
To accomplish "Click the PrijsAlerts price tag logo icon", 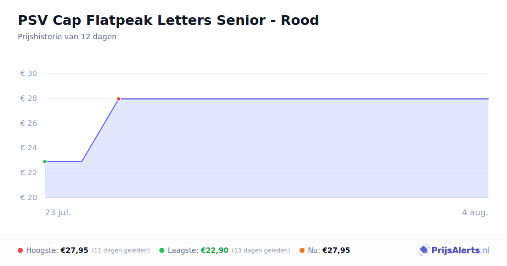I will click(x=424, y=250).
